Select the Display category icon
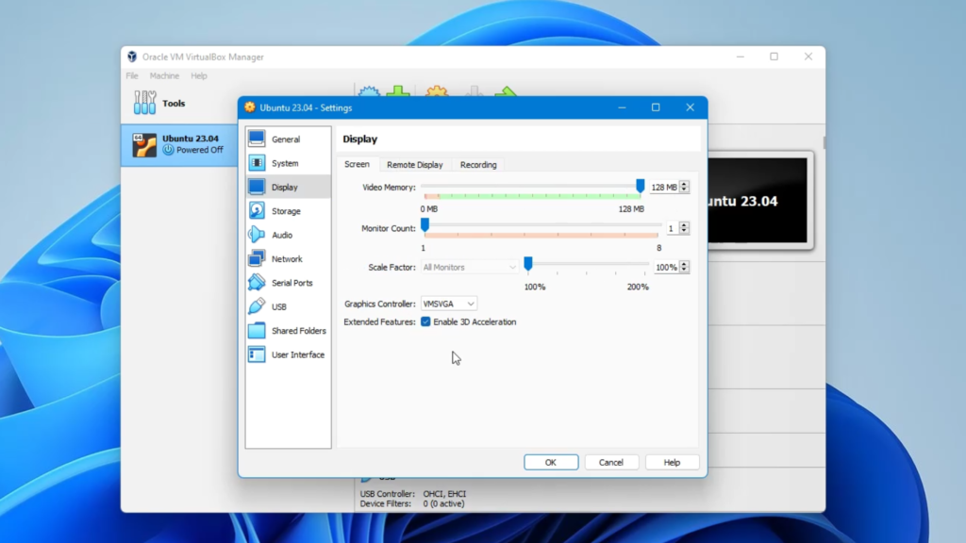This screenshot has height=543, width=966. (x=257, y=187)
